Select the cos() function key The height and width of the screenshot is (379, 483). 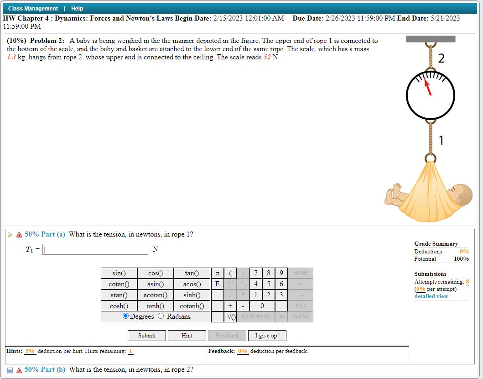155,273
